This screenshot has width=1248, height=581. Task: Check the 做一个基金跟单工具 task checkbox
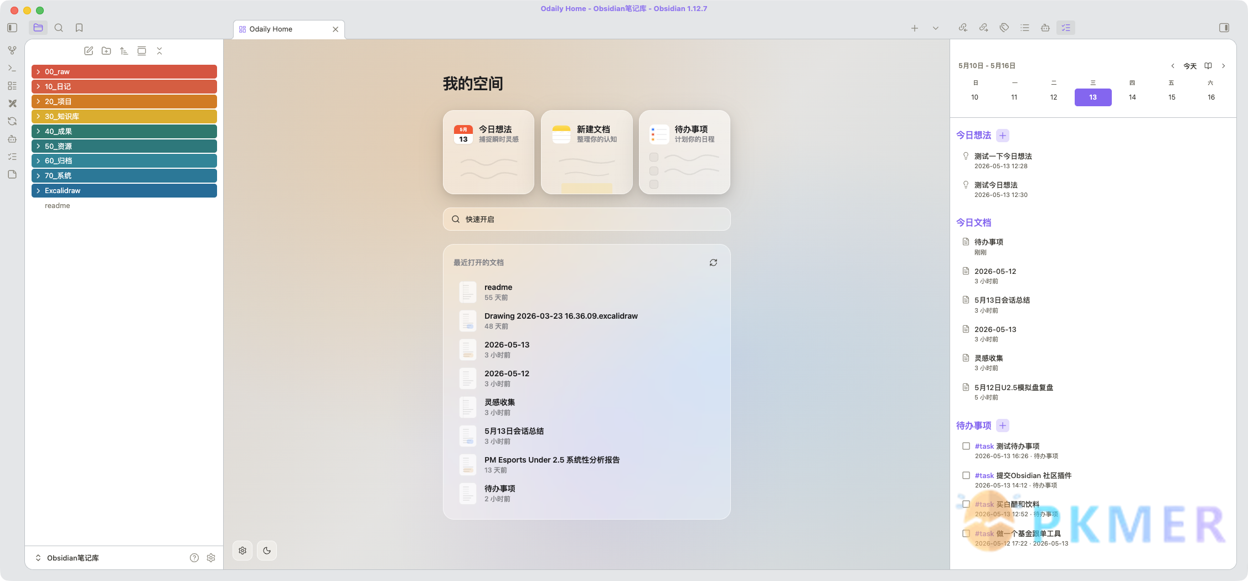click(966, 533)
